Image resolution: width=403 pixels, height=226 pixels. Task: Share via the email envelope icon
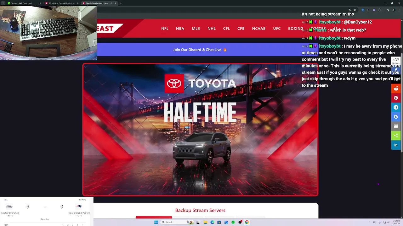[396, 126]
